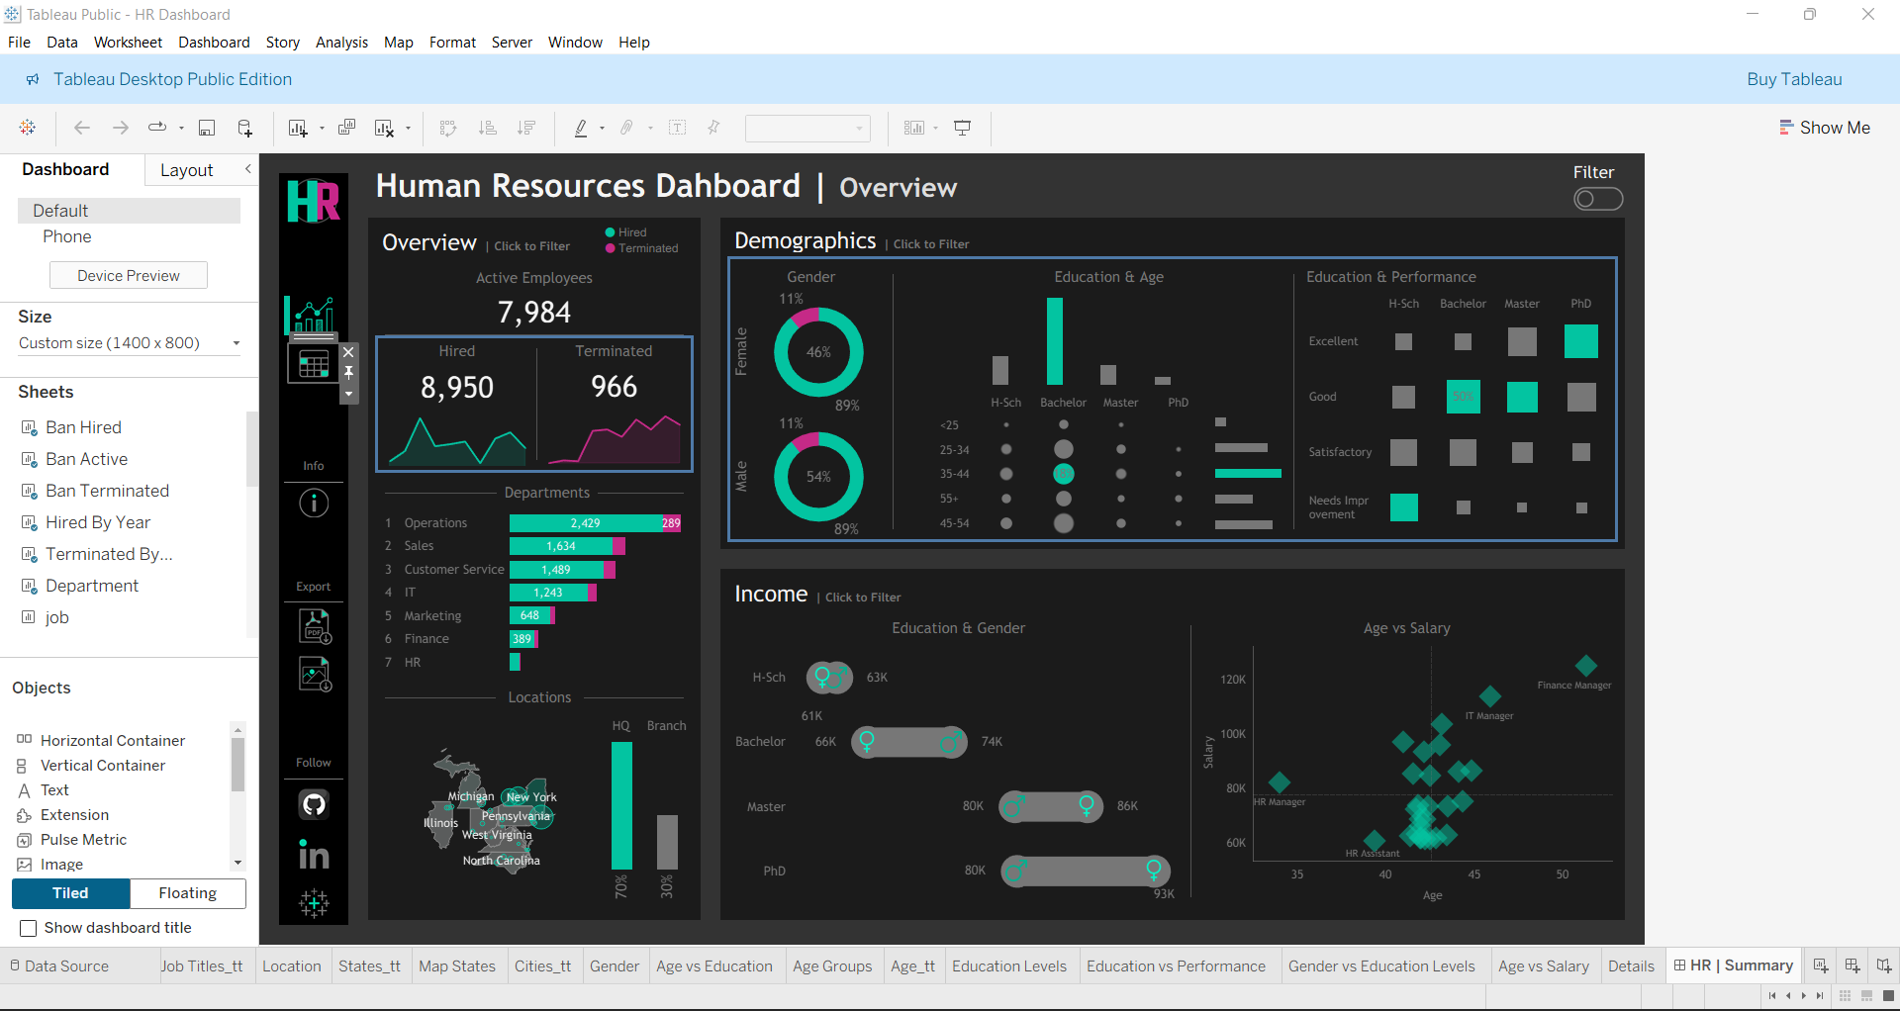Click the LinkedIn icon in the dashboard sidebar
Image resolution: width=1900 pixels, height=1011 pixels.
(x=313, y=856)
